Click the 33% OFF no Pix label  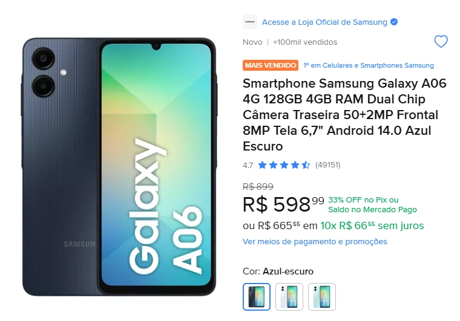tap(363, 200)
